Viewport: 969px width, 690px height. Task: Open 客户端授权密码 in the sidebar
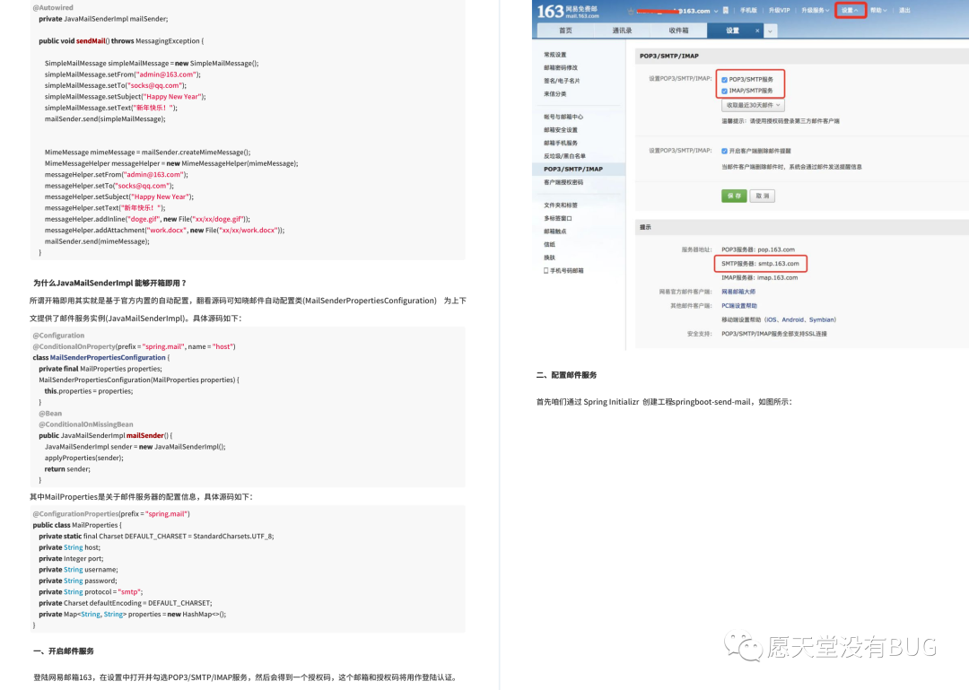(x=563, y=182)
